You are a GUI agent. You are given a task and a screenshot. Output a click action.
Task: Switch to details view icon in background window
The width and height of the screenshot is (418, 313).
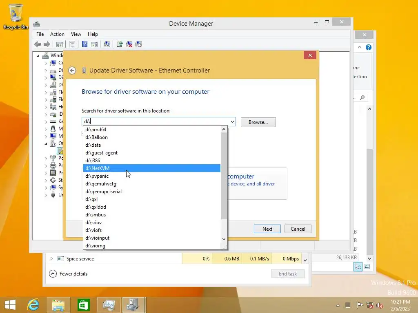tap(358, 267)
